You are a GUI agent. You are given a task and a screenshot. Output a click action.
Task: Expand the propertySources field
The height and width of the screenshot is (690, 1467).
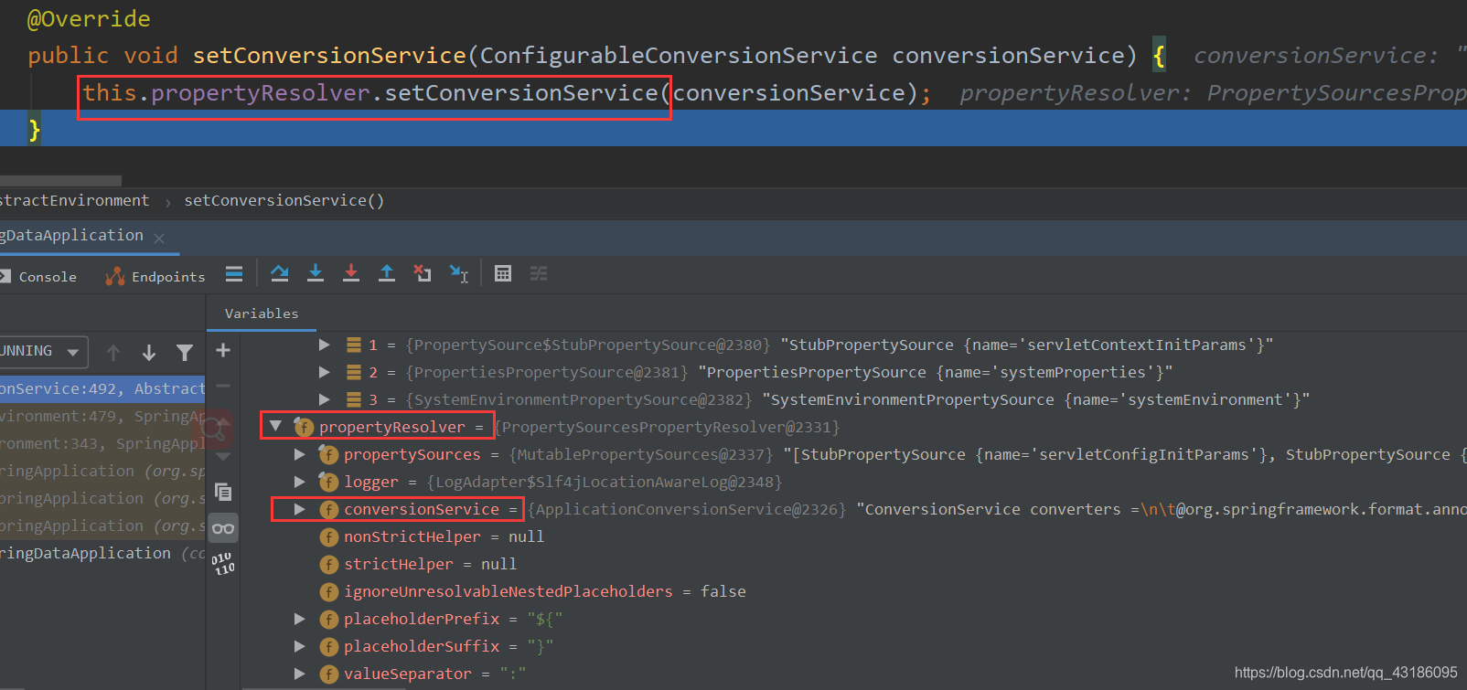click(x=299, y=454)
